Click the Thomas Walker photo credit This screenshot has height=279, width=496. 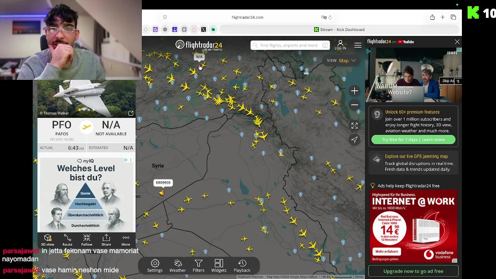(54, 113)
